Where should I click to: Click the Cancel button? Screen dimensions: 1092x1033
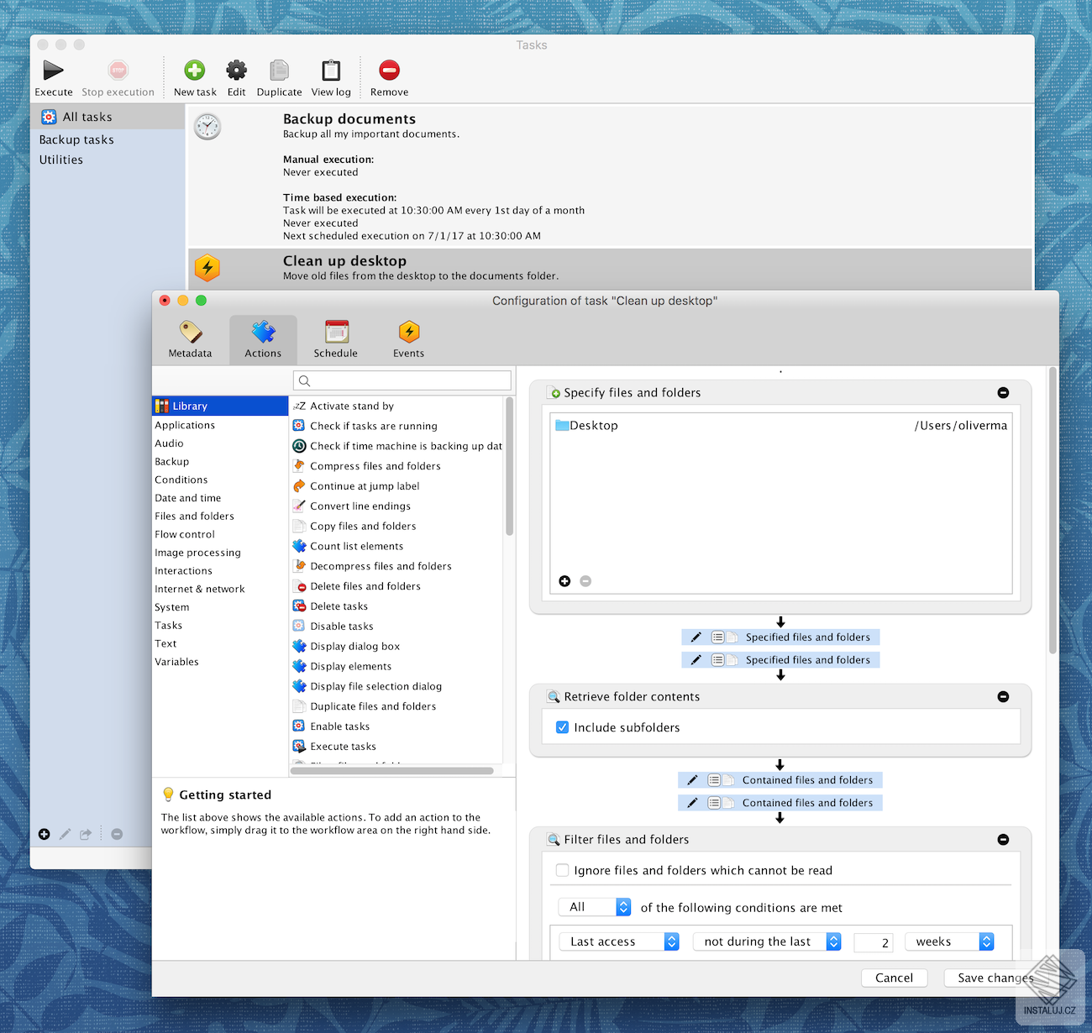pos(894,978)
